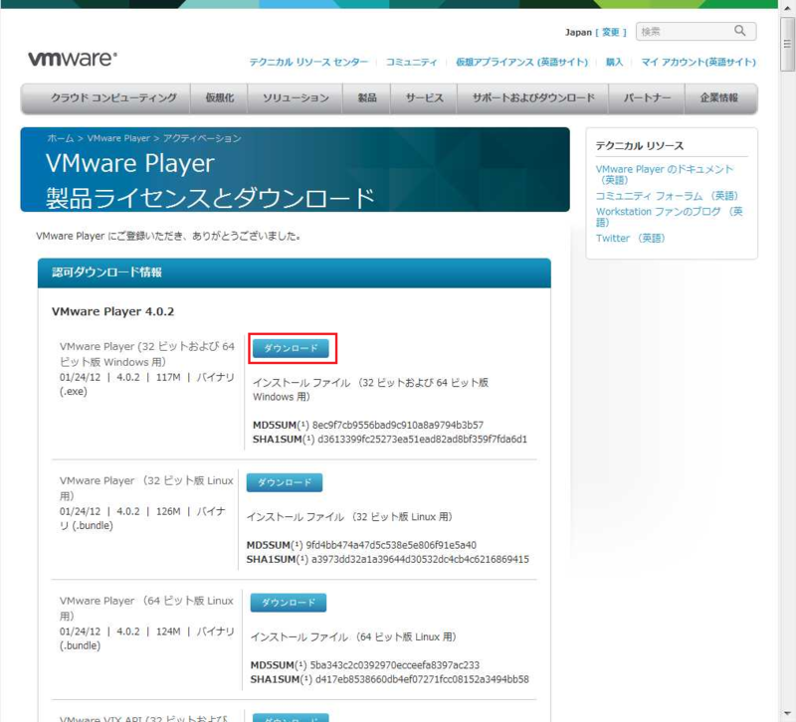
Task: Click the 126M 32-bit Linux info line
Action: 142,518
